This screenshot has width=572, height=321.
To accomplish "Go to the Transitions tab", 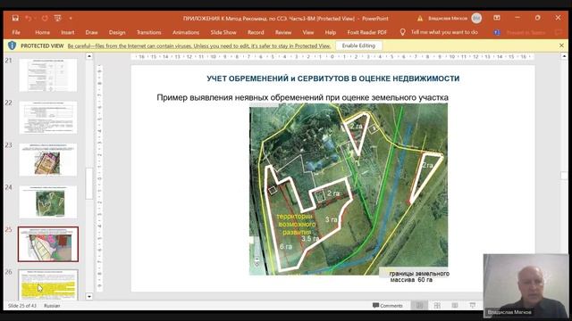I will (x=149, y=32).
